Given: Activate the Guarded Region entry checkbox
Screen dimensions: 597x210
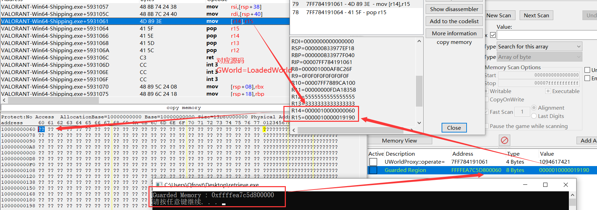Looking at the screenshot, I should [373, 170].
